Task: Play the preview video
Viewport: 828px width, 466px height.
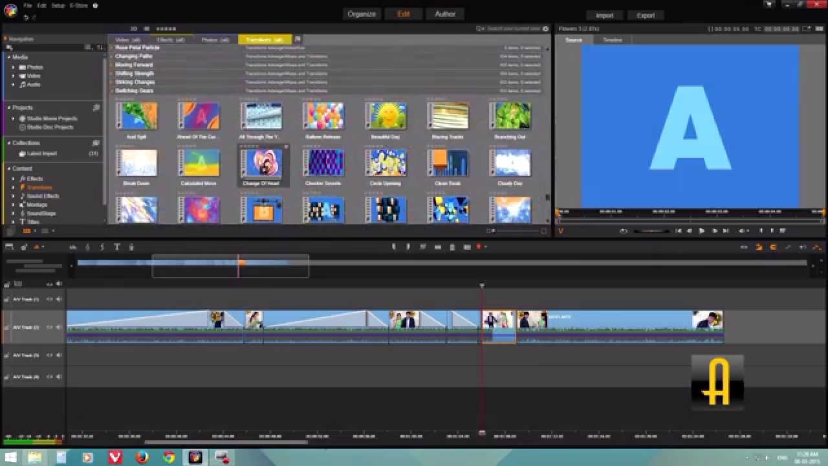Action: [701, 230]
